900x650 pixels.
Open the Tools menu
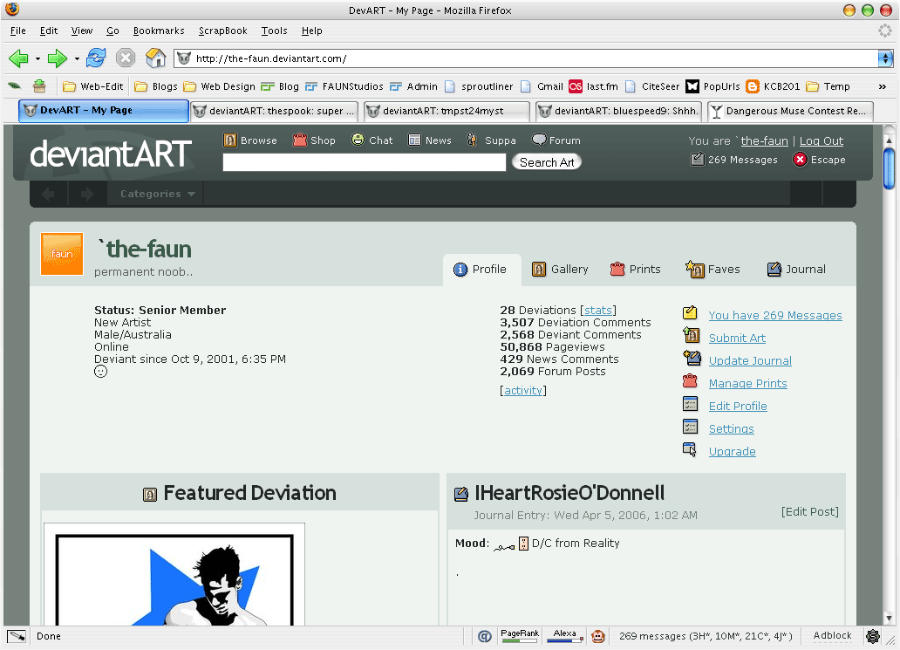point(274,31)
